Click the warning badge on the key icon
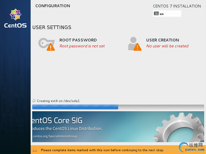 (x=51, y=47)
